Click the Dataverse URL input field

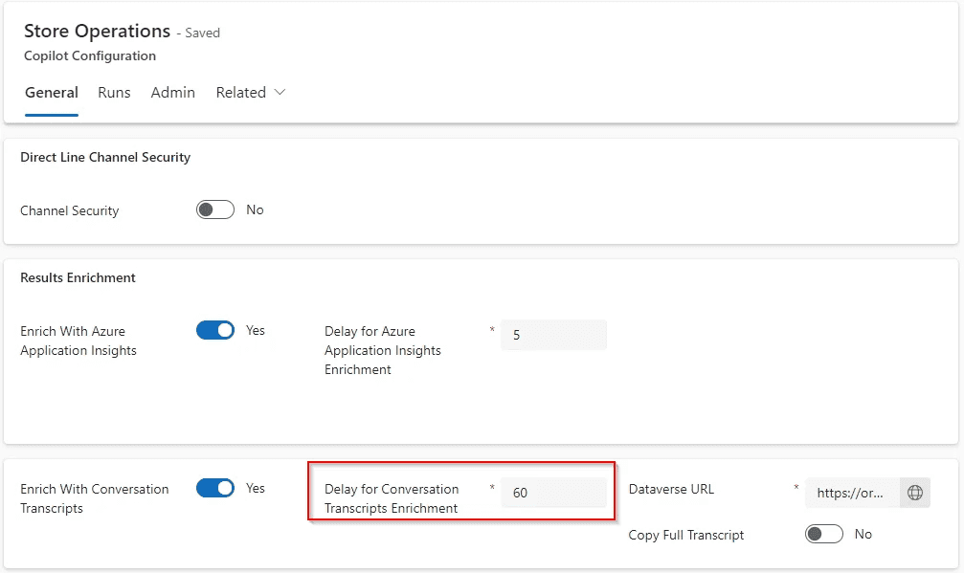852,493
